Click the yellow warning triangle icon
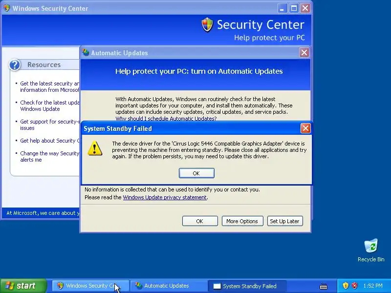 95,148
